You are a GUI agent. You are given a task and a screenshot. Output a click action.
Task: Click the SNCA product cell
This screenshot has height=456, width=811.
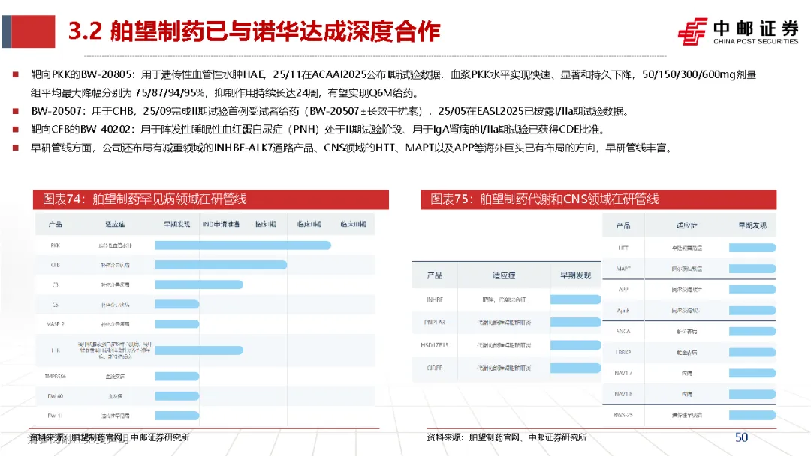point(623,331)
